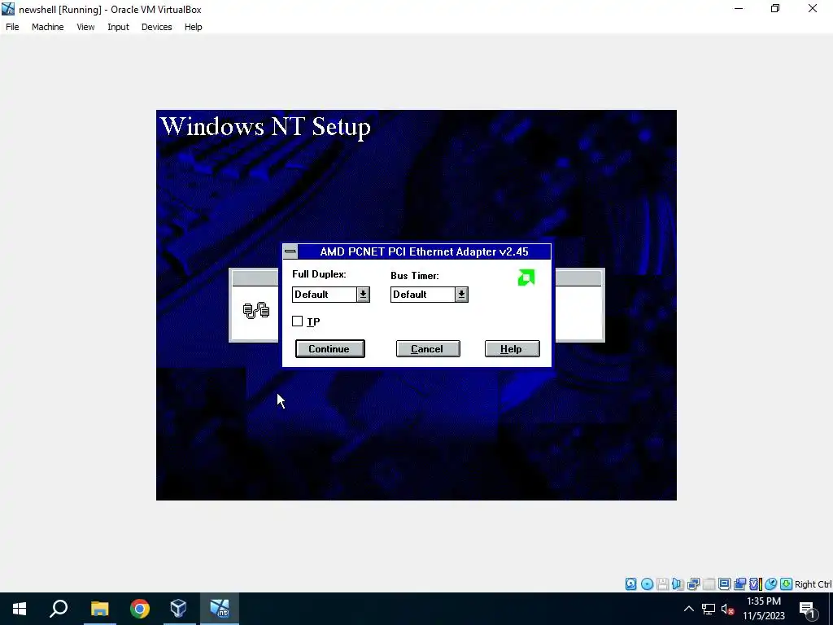Click the network cable icon in the background window

tap(256, 310)
